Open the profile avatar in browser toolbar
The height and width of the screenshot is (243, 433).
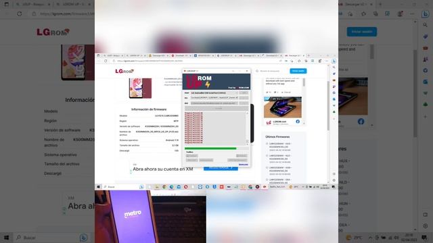pyautogui.click(x=400, y=13)
